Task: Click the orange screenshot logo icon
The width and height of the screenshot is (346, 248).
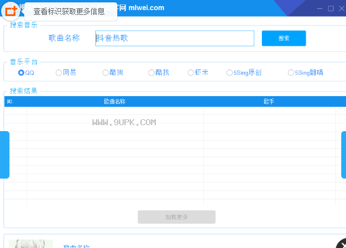Action: [11, 11]
